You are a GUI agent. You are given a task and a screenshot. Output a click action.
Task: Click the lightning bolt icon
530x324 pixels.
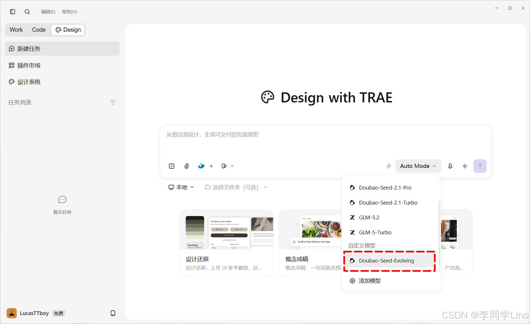click(389, 166)
